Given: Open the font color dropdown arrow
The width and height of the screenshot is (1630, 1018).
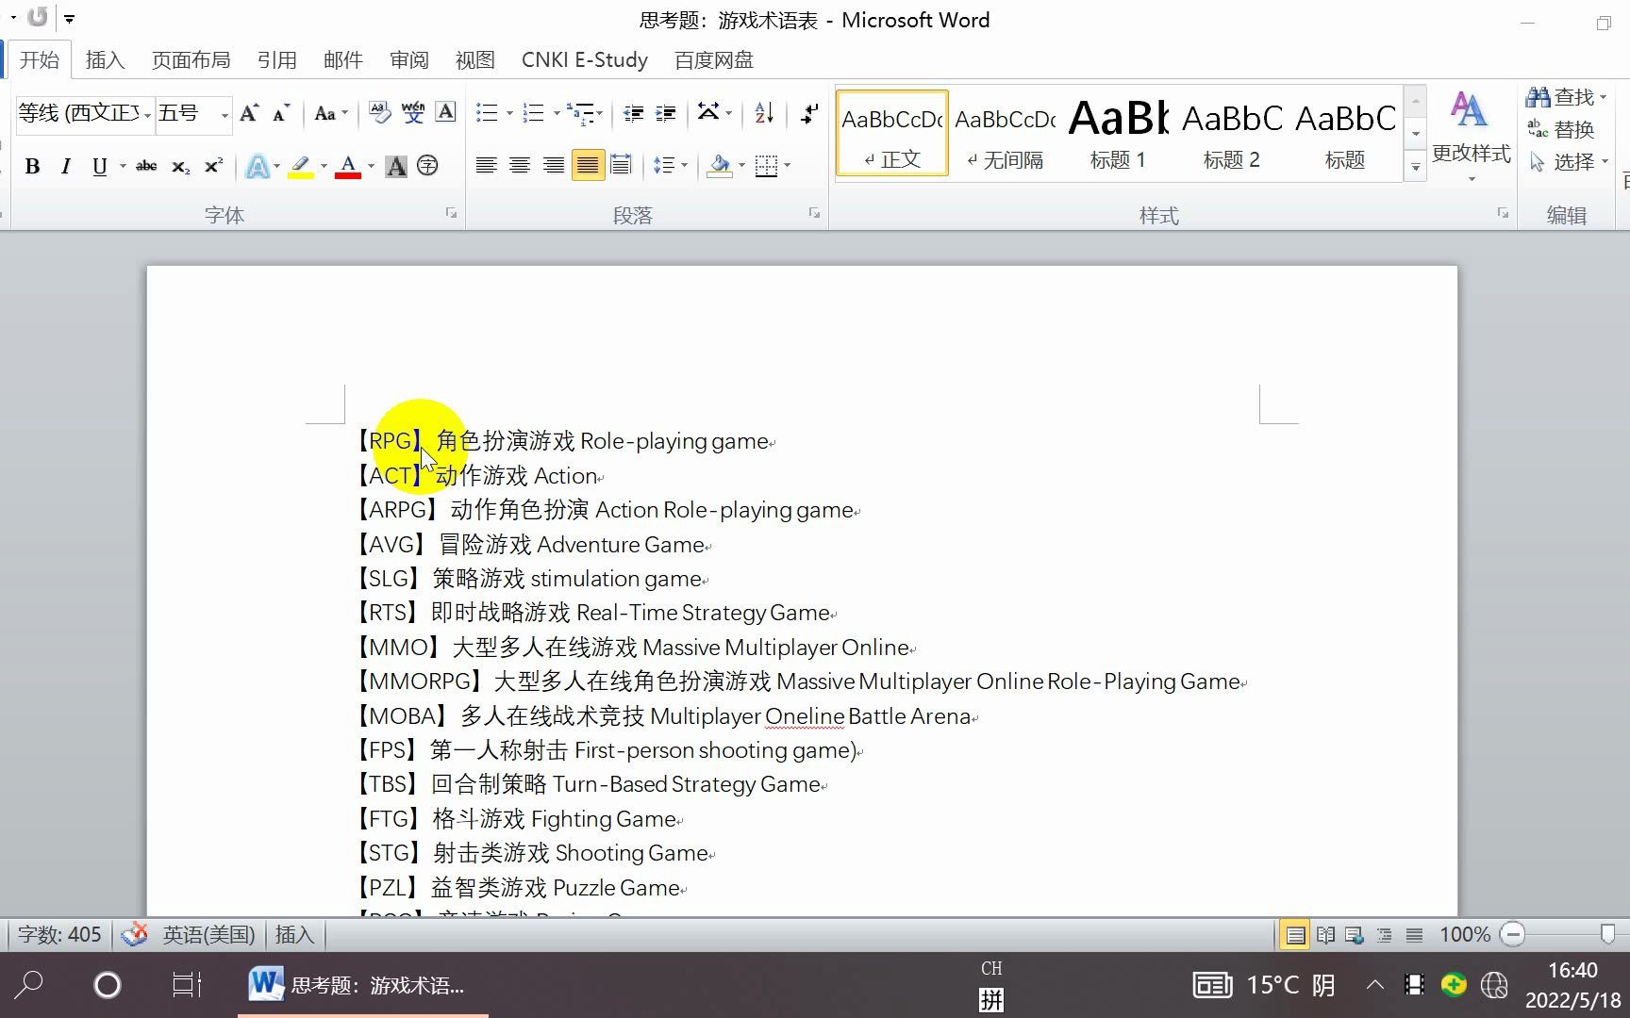Looking at the screenshot, I should [x=371, y=167].
